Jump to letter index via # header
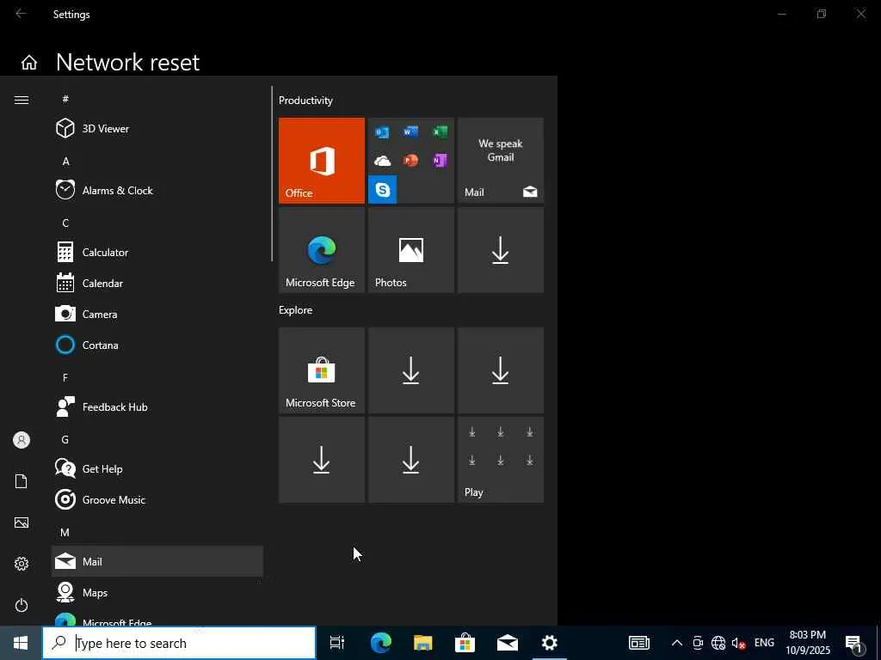This screenshot has height=660, width=881. (65, 99)
